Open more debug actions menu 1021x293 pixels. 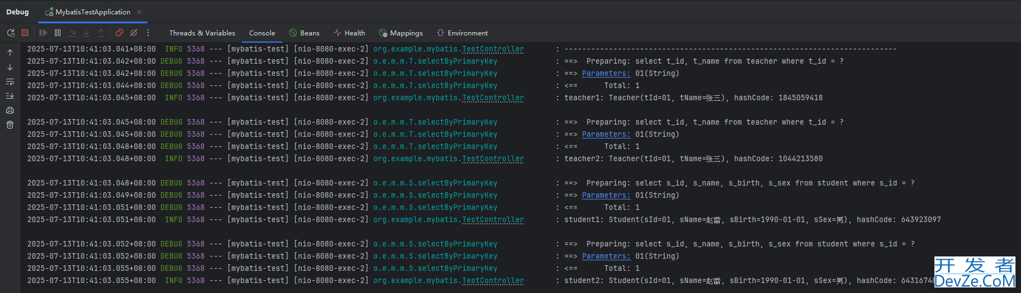[x=148, y=33]
